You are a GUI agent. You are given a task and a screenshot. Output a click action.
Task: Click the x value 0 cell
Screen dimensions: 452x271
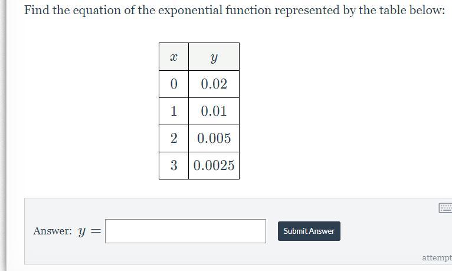pos(173,84)
